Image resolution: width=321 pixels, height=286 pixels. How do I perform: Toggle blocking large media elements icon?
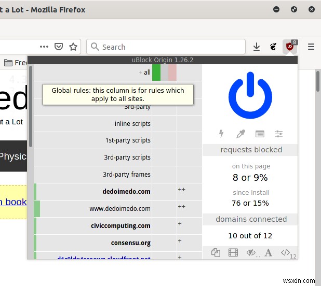pos(233,252)
